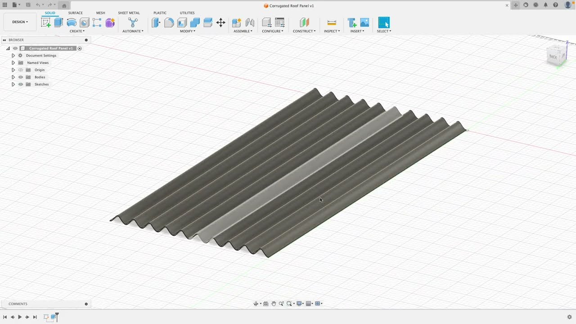Open the Change Parameters table icon

(x=279, y=22)
